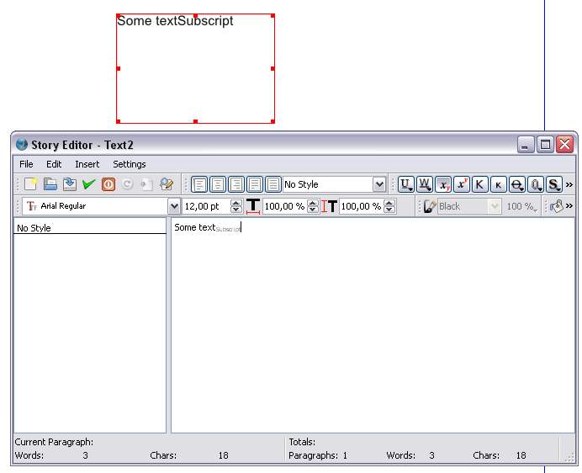The height and width of the screenshot is (473, 582).
Task: Click in the character width 100,00 % field
Action: [284, 206]
